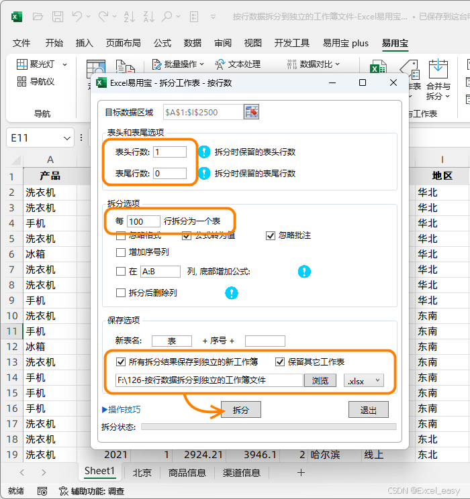Screen dimensions: 470x499
Task: Go to previous sheet tab arrow
Action: point(22,473)
